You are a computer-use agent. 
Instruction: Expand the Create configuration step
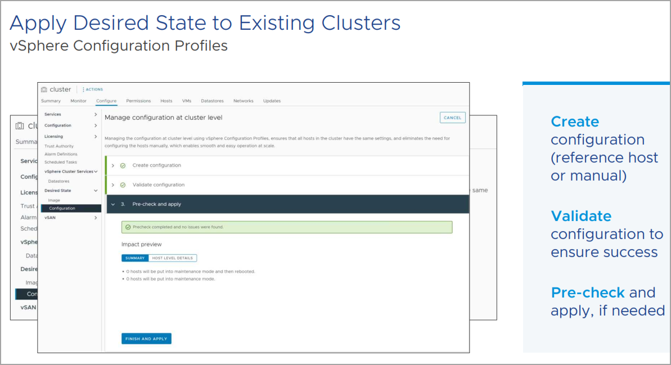112,165
